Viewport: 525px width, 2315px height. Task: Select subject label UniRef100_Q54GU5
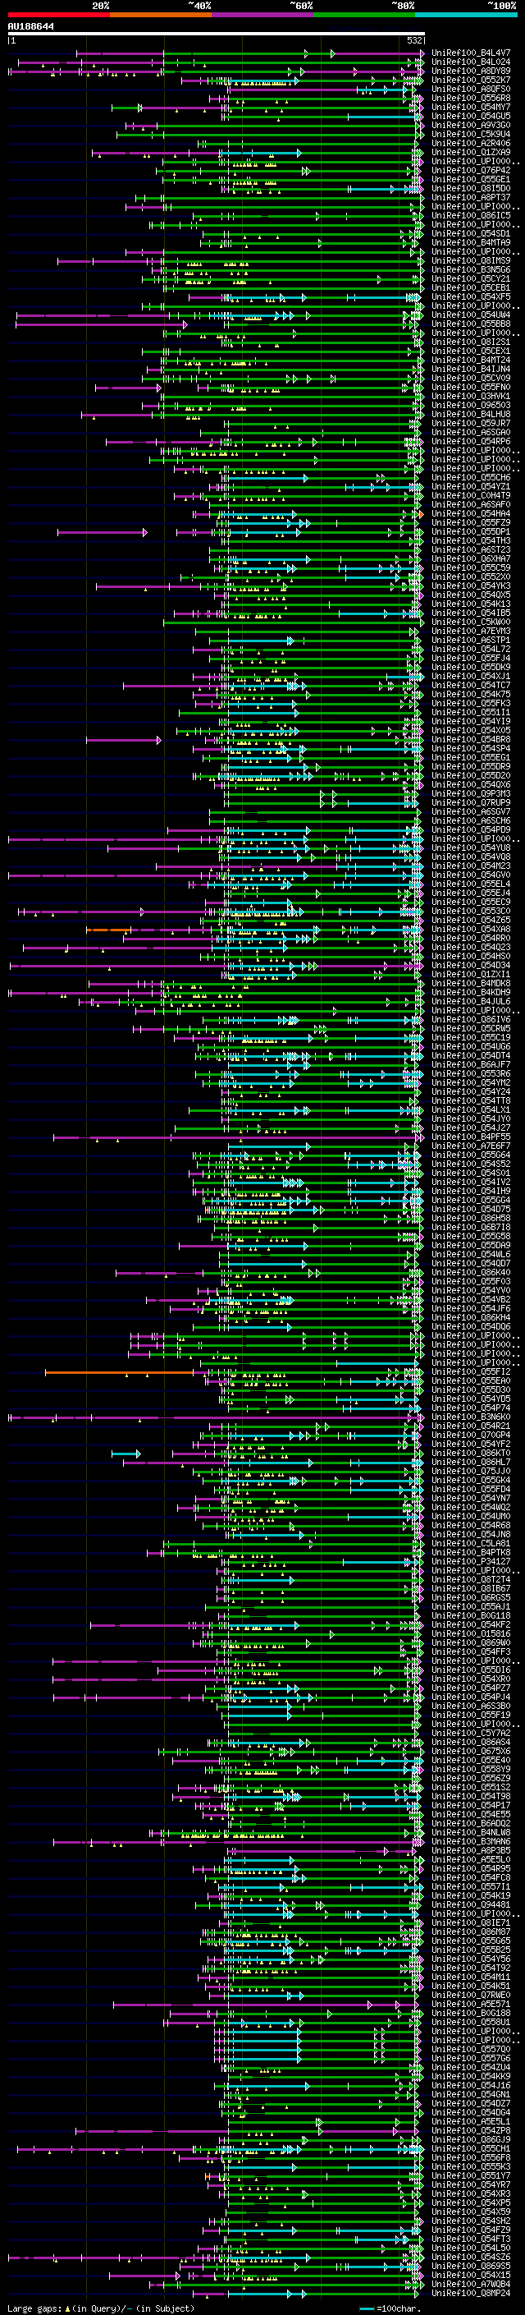coord(471,116)
